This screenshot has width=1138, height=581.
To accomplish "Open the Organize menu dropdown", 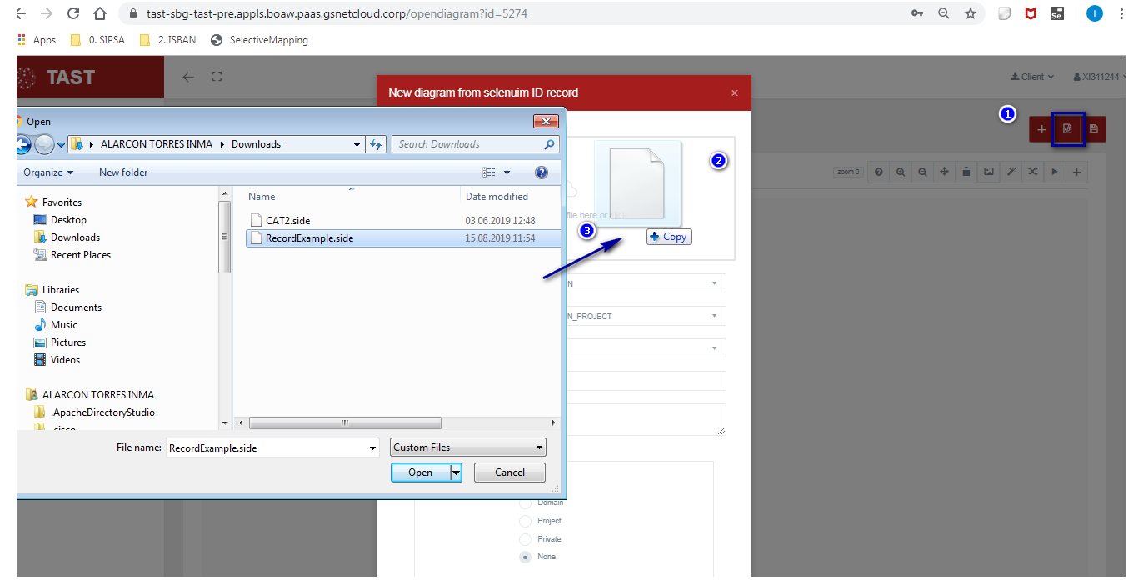I will point(48,173).
